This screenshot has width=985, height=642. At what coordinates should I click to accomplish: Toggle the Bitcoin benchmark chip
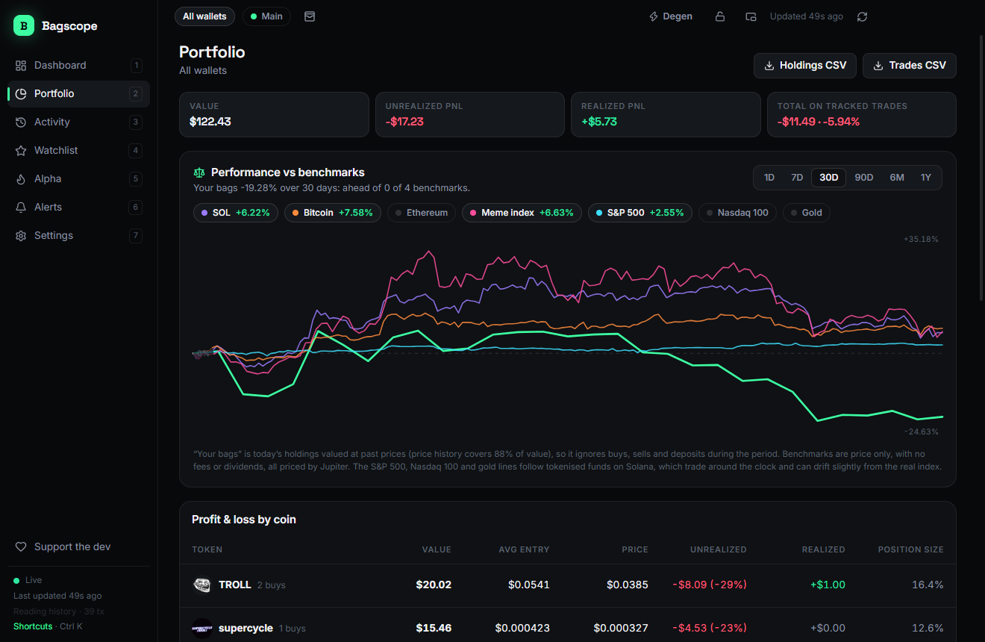pos(333,213)
